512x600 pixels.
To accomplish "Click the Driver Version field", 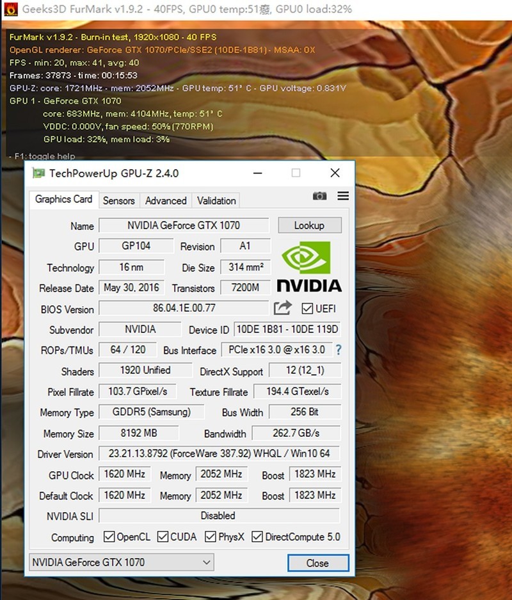I will coord(219,453).
